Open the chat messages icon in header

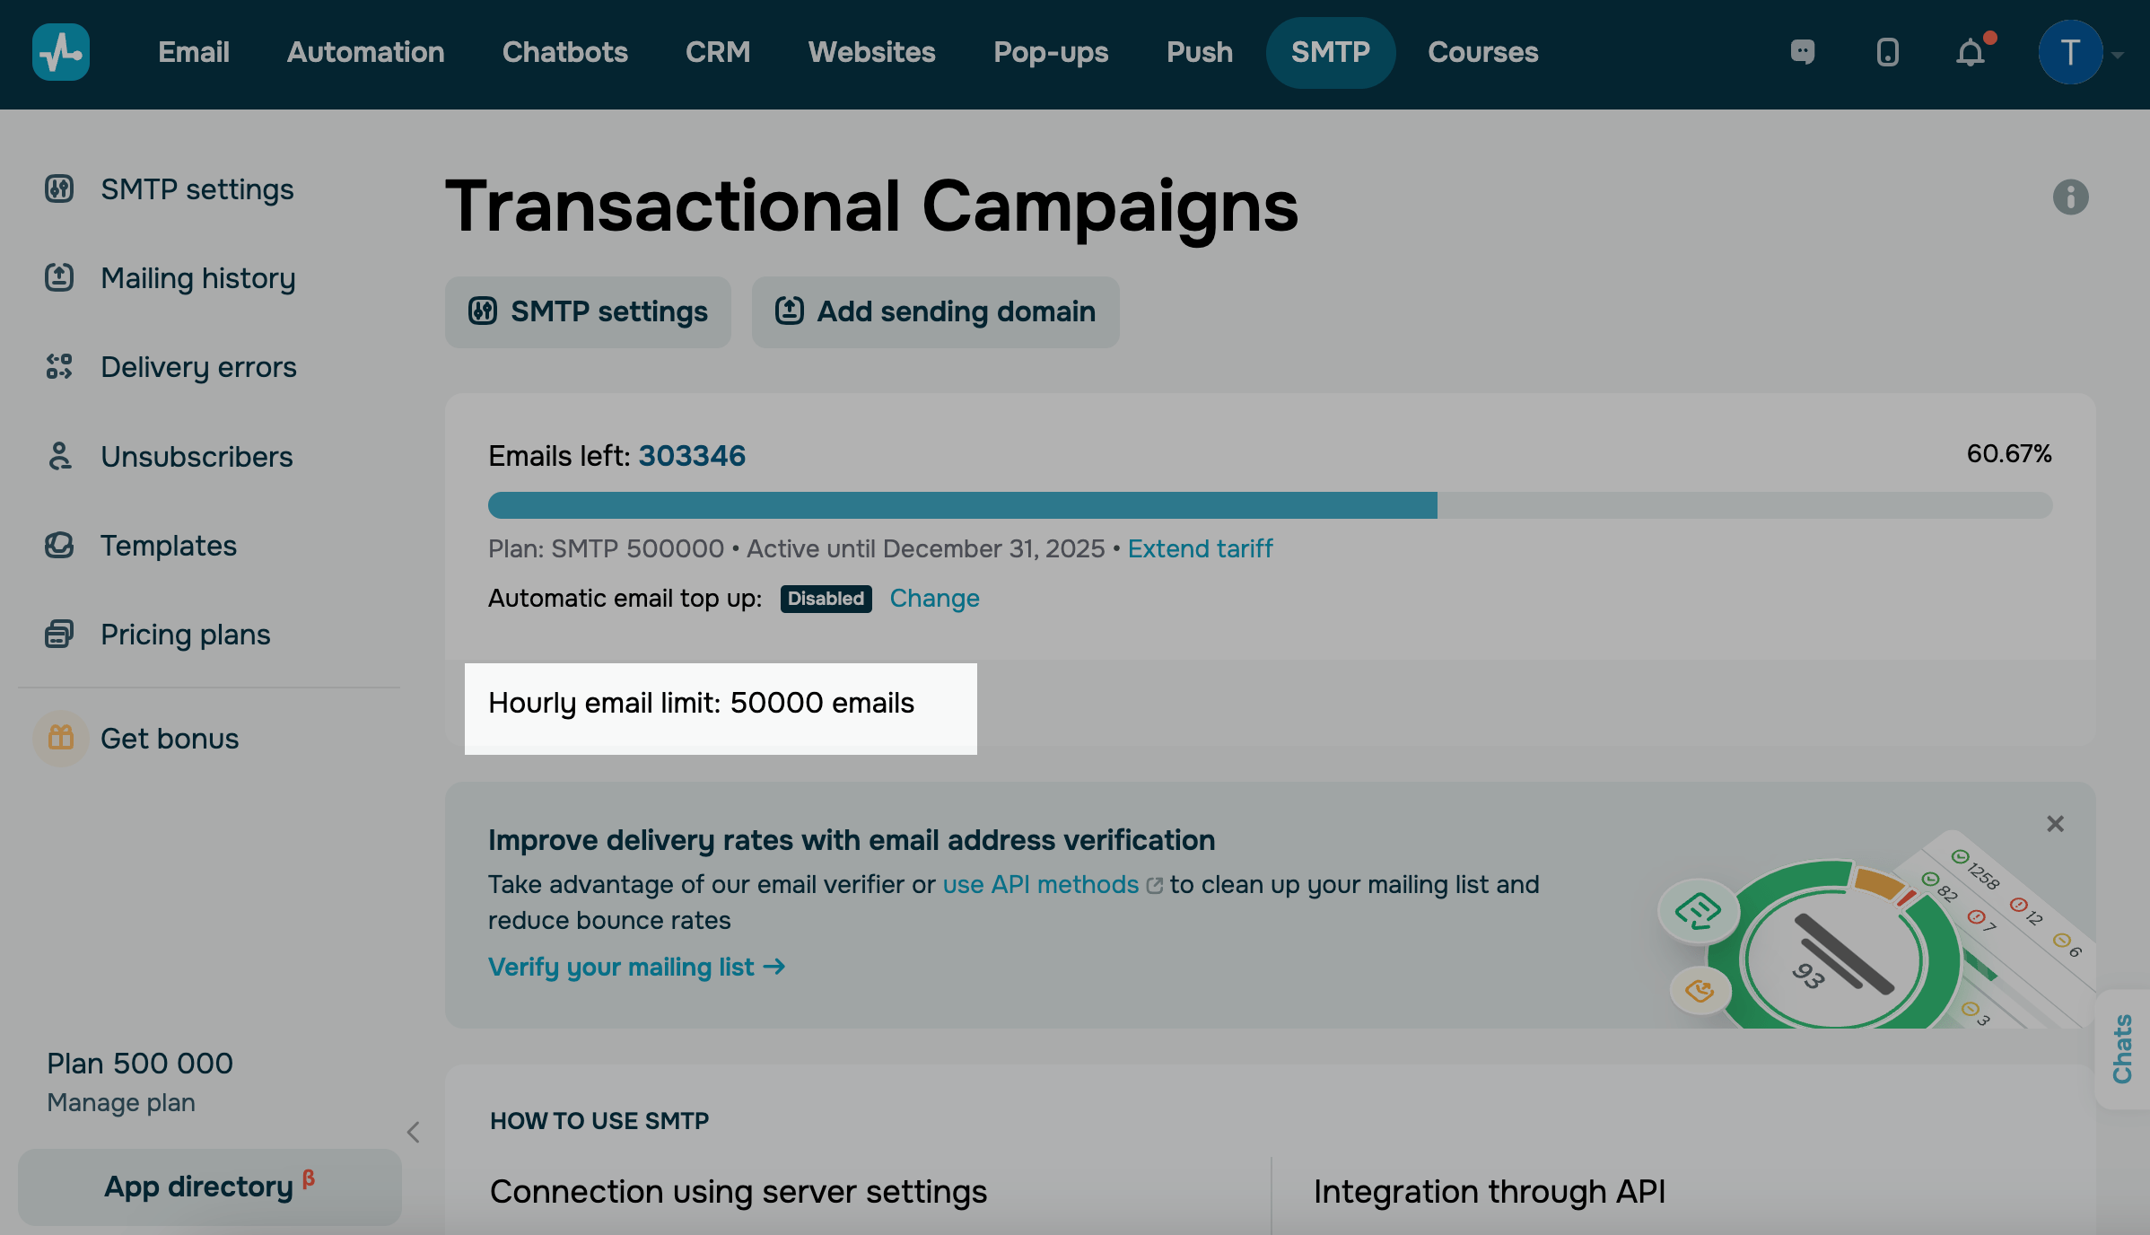tap(1803, 52)
